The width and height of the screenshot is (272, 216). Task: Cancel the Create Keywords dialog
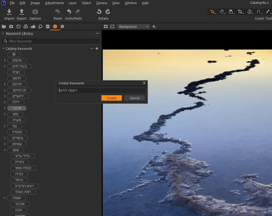point(135,98)
